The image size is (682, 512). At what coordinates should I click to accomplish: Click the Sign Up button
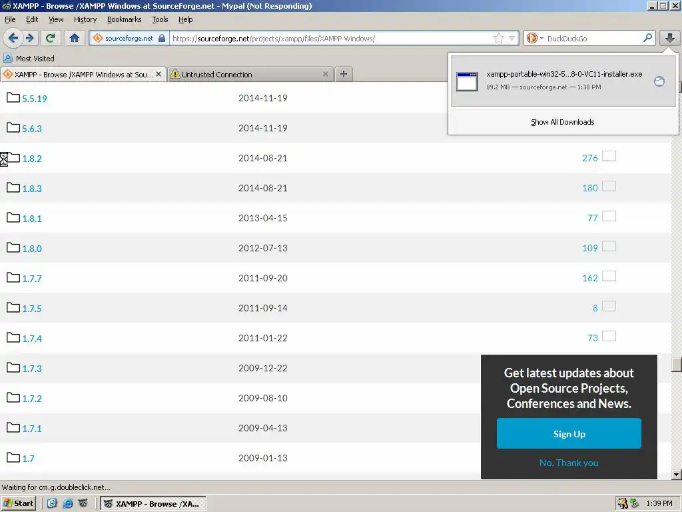569,433
